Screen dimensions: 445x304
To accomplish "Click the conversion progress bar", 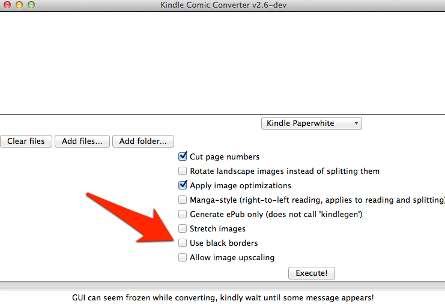I will click(x=222, y=285).
